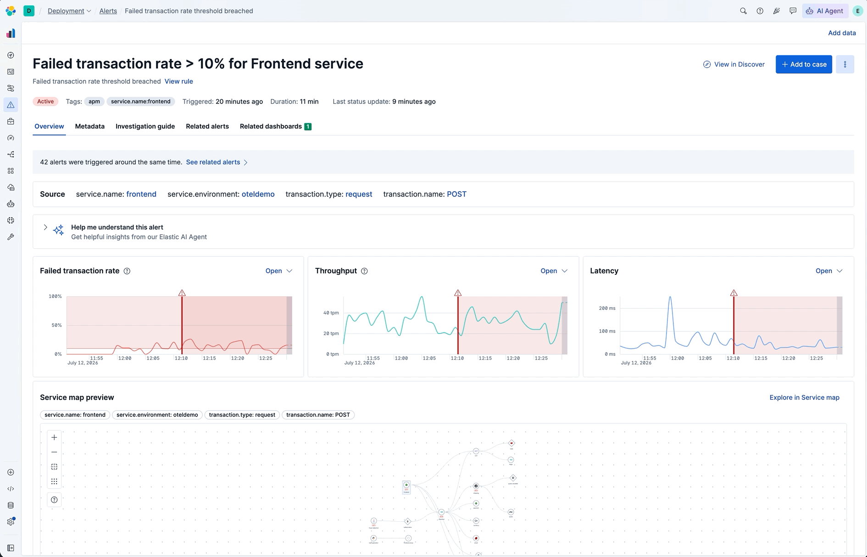
Task: Click View in Discover
Action: tap(734, 64)
